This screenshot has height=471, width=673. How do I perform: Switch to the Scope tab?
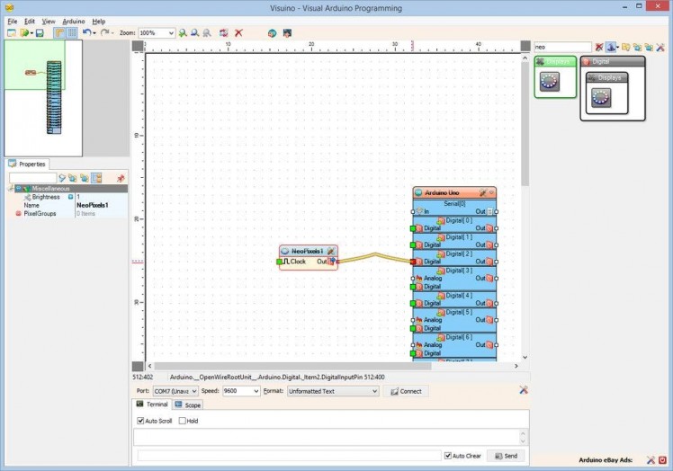pyautogui.click(x=189, y=405)
